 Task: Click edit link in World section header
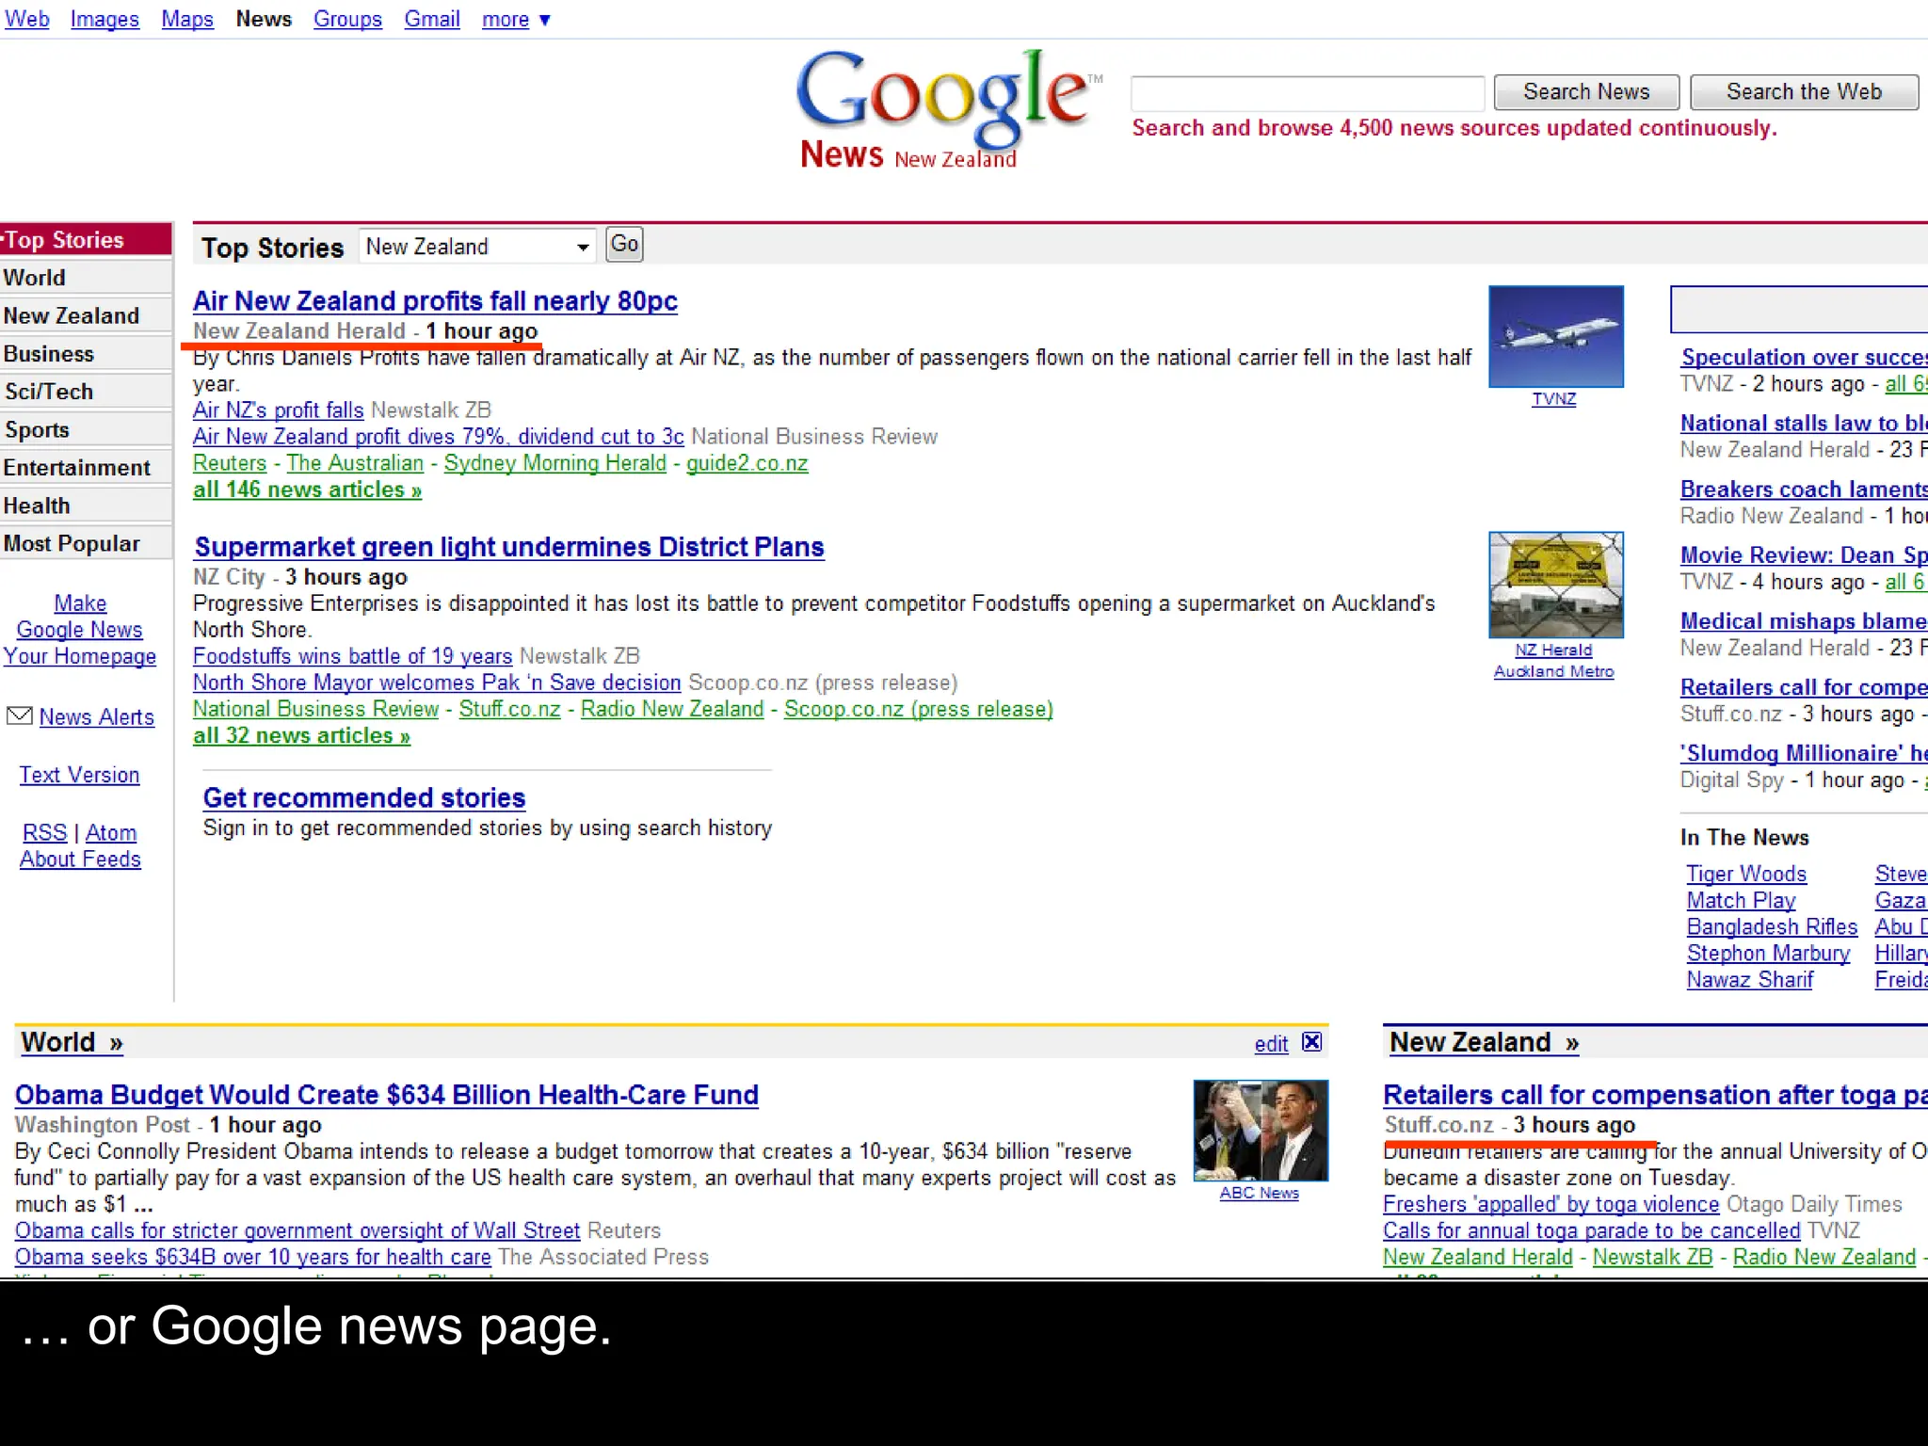(1271, 1044)
